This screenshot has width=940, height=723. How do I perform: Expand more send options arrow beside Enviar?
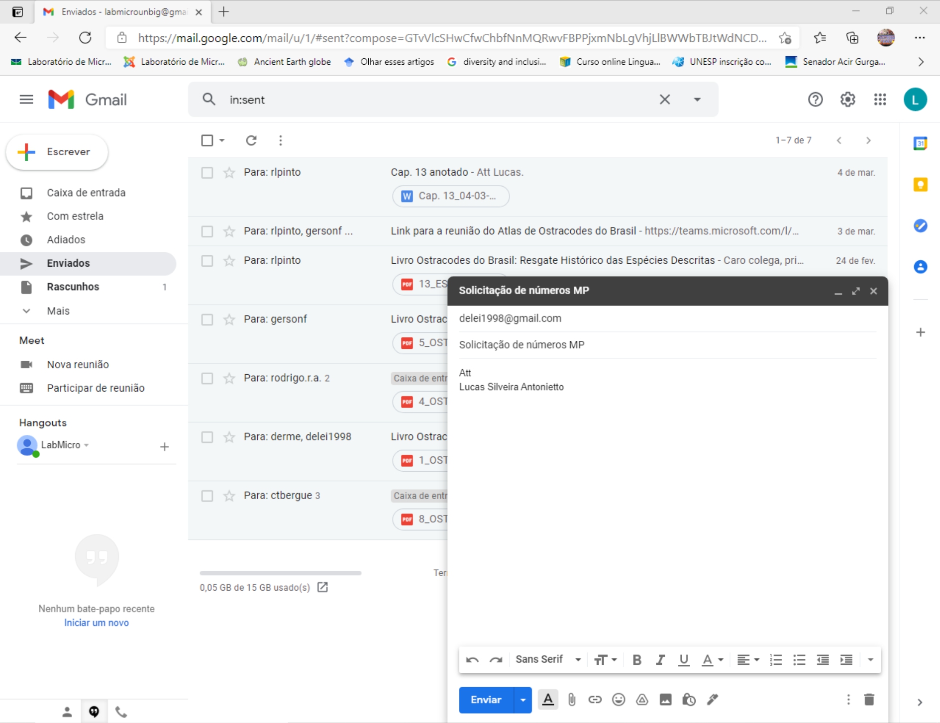tap(522, 700)
